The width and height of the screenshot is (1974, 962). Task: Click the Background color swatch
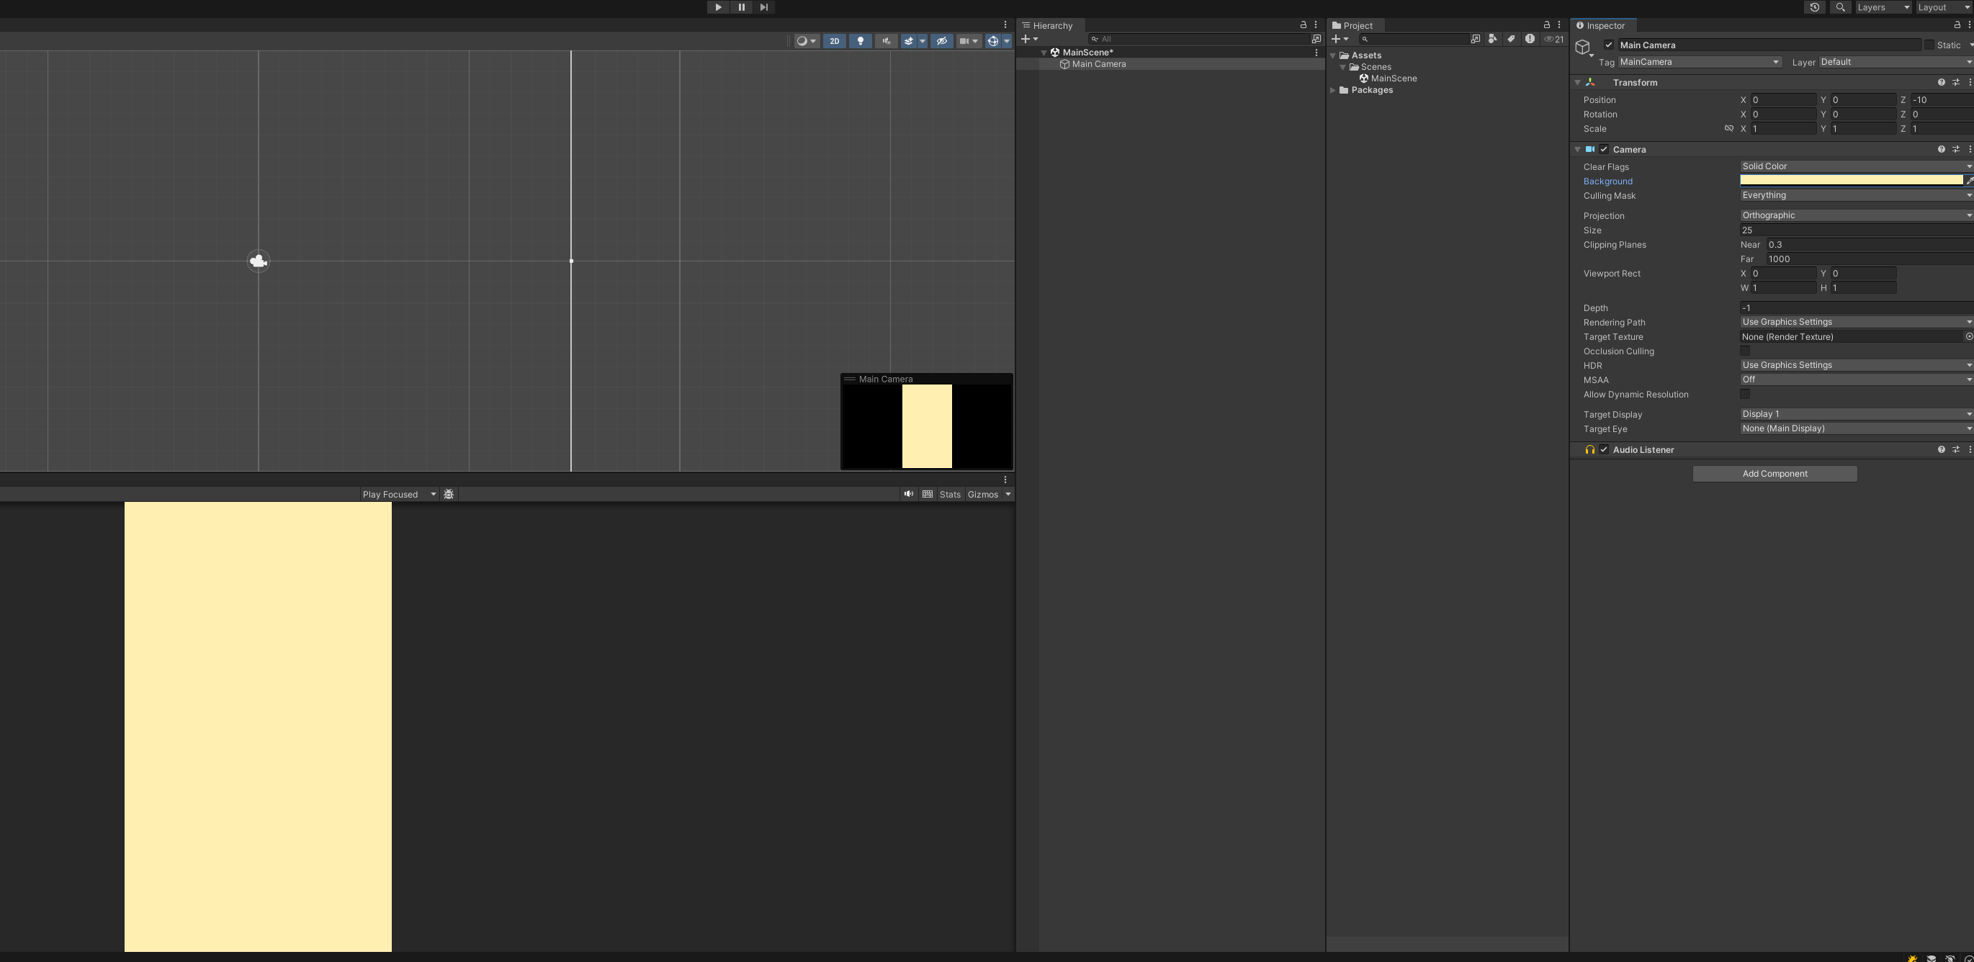1851,181
